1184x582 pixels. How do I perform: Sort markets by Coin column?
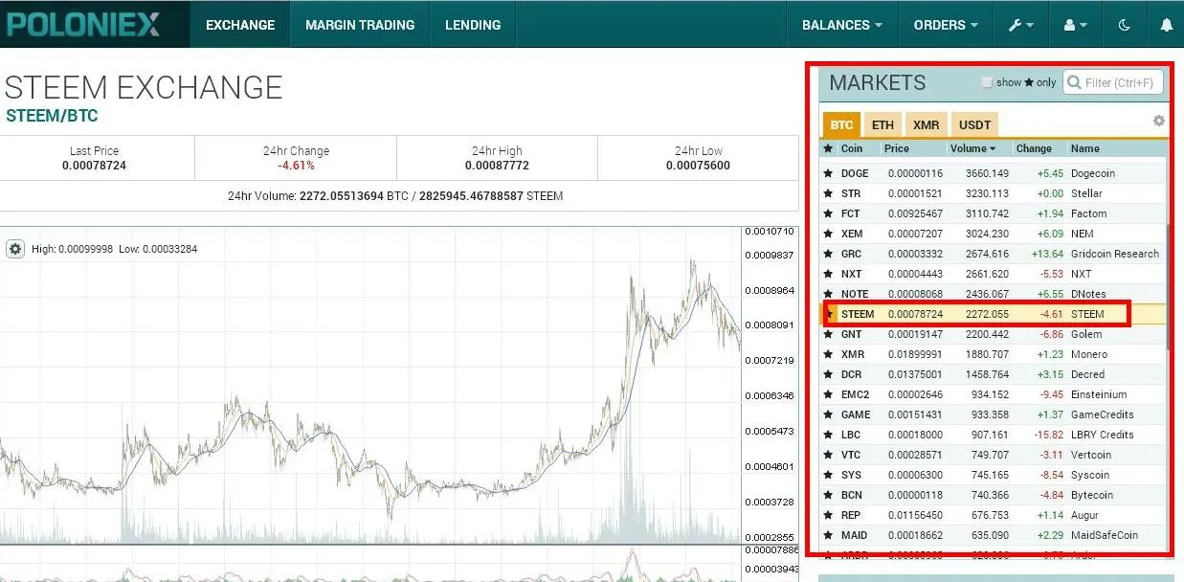(x=851, y=148)
